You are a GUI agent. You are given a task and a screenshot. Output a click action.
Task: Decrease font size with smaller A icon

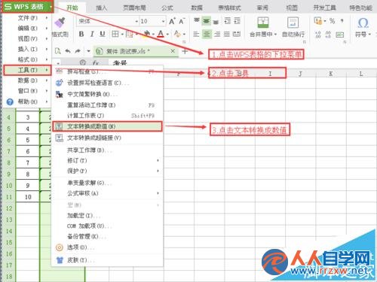(x=182, y=21)
